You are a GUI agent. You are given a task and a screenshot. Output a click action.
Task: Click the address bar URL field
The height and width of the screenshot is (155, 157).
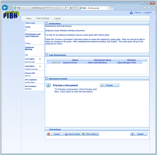pos(40,8)
